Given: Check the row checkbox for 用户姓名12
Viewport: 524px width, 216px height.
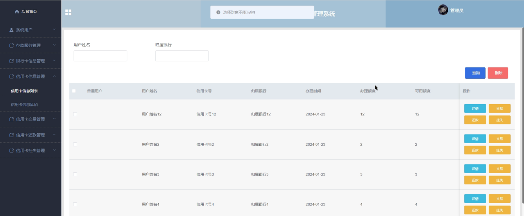Looking at the screenshot, I should point(75,114).
